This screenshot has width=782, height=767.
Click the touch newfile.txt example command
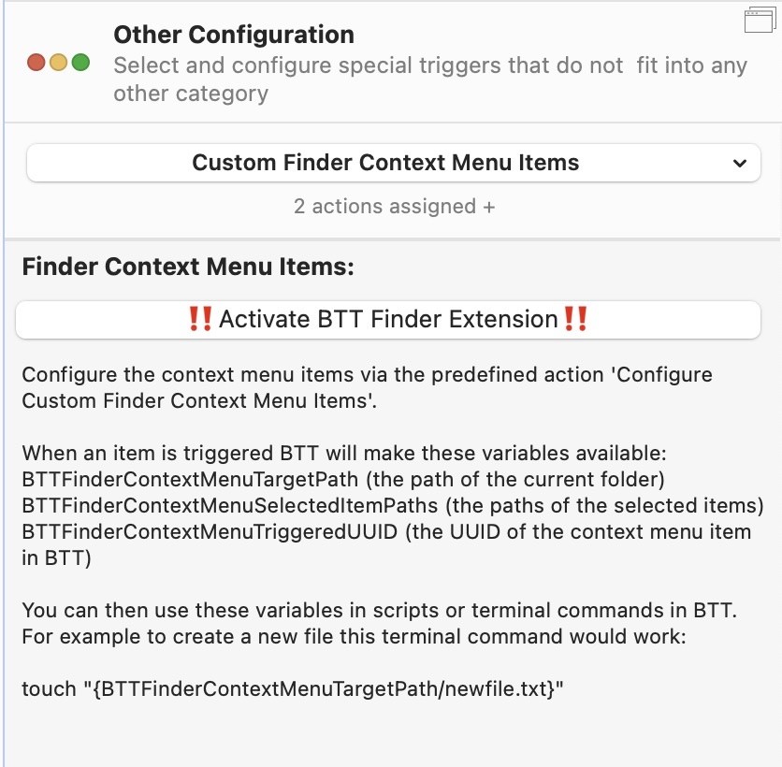(x=293, y=688)
